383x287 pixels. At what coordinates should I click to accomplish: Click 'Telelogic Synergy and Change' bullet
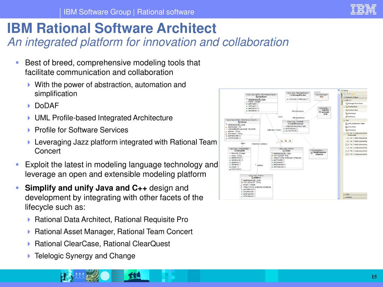85,256
